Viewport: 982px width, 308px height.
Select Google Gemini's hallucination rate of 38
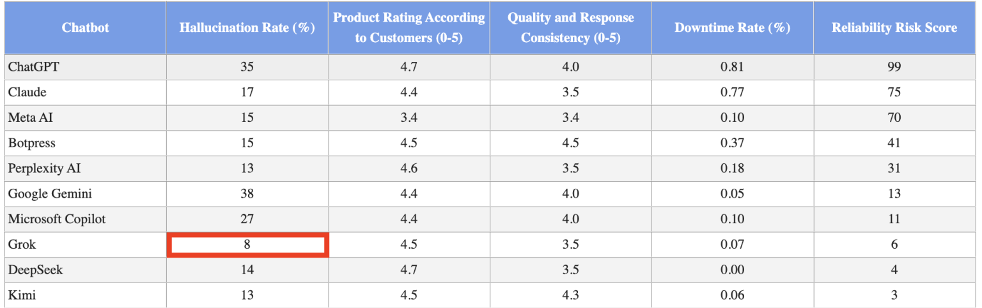point(247,194)
